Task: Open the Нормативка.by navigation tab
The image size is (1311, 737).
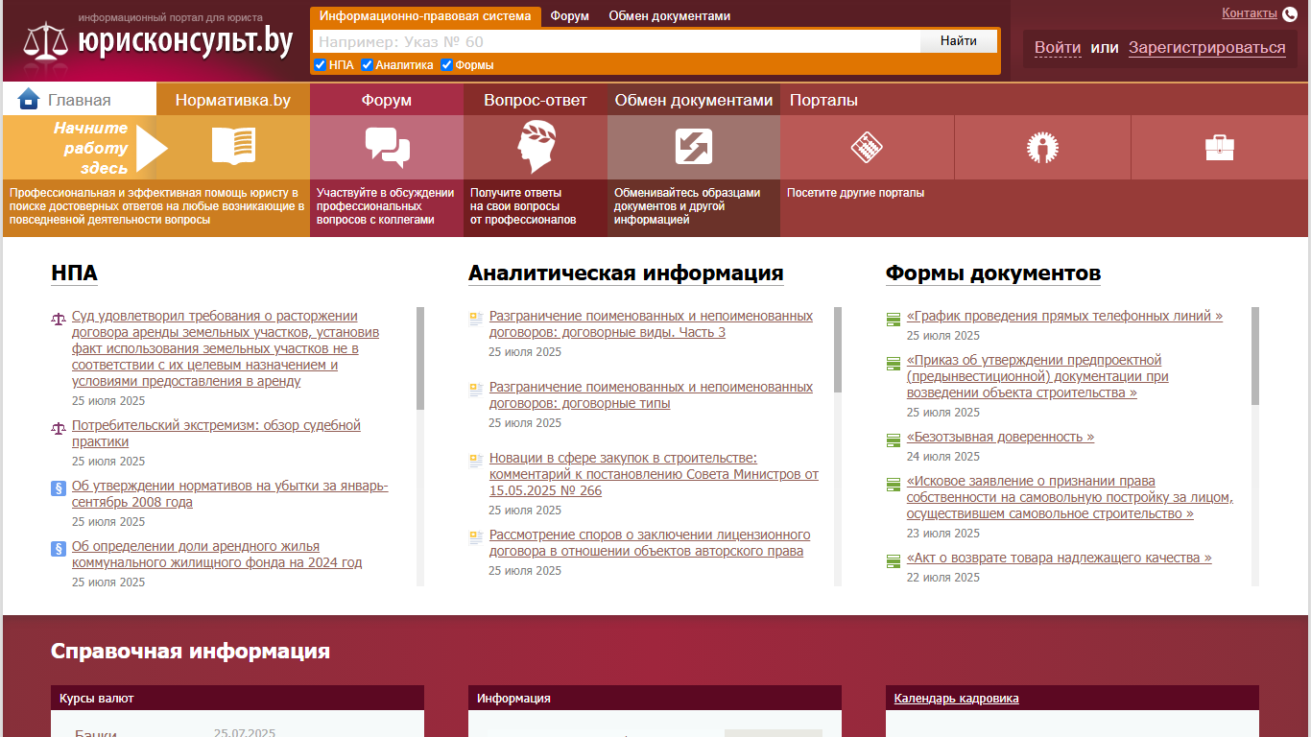Action: click(233, 100)
